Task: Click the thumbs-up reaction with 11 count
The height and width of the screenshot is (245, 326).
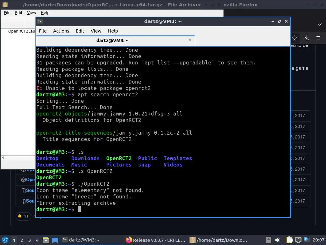Action: click(x=23, y=216)
